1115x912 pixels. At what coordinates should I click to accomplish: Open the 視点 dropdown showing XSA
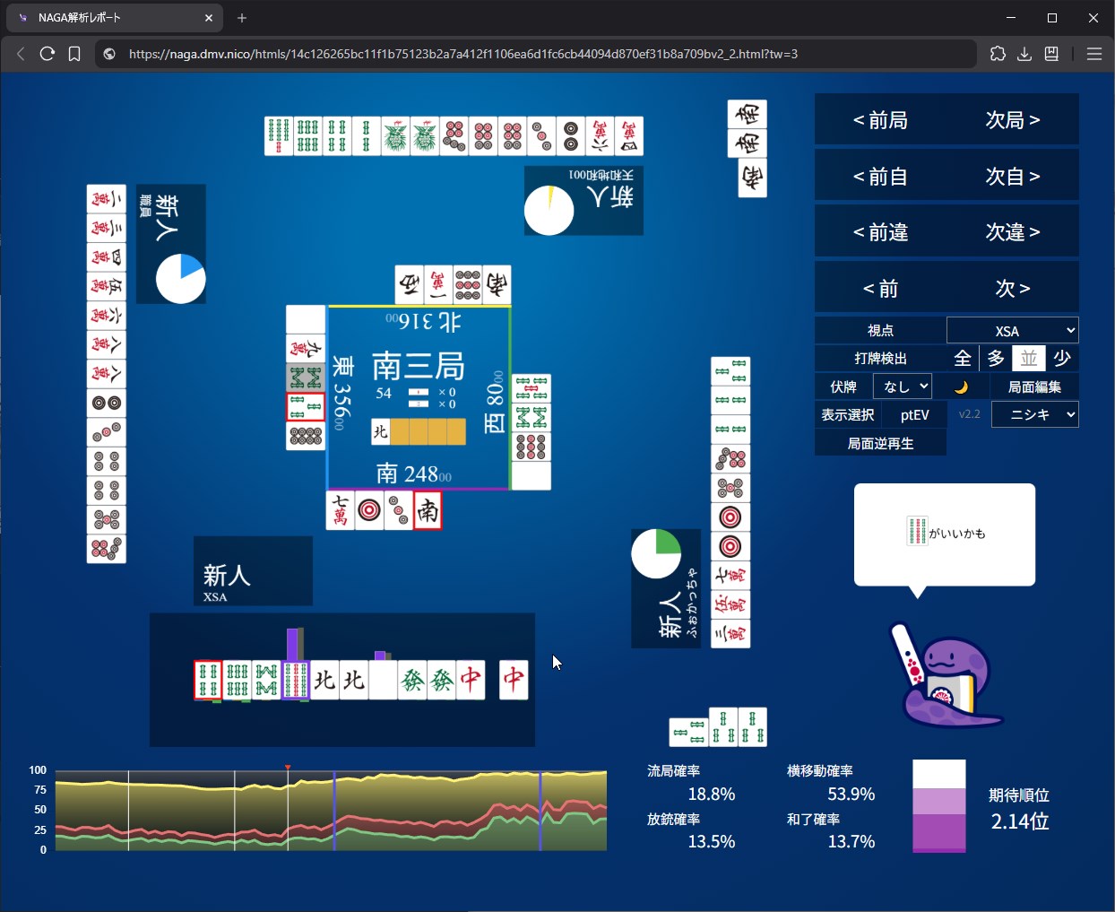tap(1012, 331)
